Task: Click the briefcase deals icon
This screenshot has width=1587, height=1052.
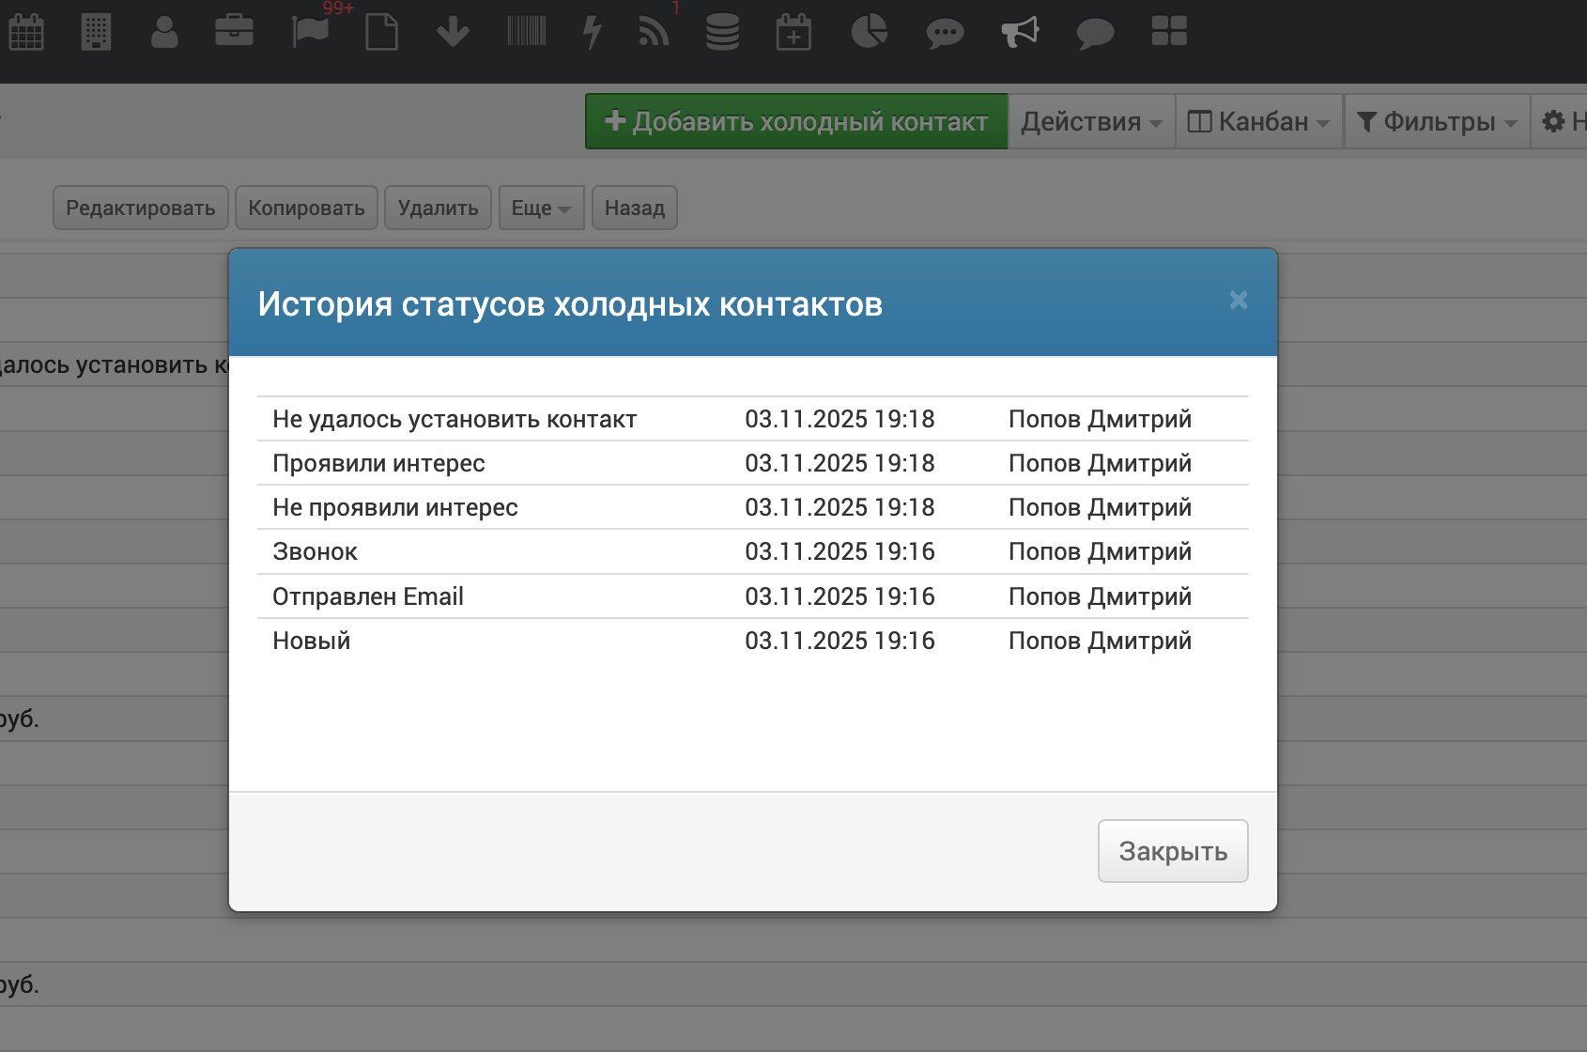Action: click(x=234, y=32)
